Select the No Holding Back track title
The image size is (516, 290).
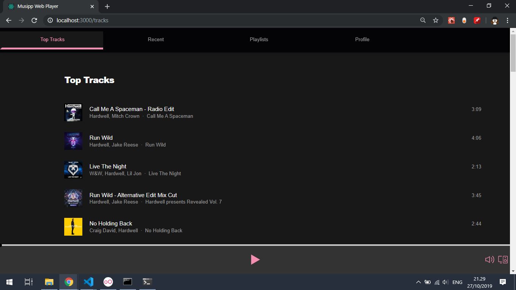[x=111, y=223]
